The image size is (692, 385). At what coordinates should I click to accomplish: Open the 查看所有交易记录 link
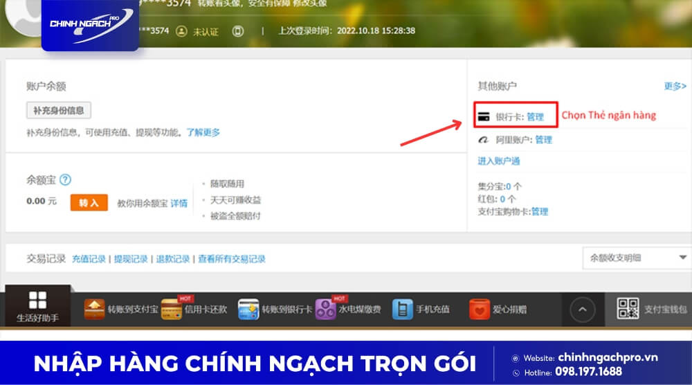232,259
